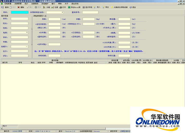Open the 成绩管理 menu
185x133 pixels.
[18, 4]
